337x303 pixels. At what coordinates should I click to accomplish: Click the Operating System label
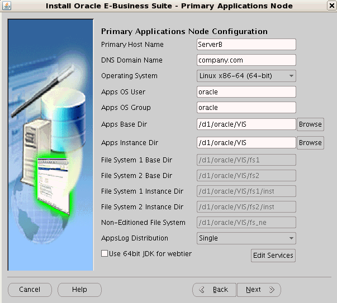pyautogui.click(x=129, y=76)
